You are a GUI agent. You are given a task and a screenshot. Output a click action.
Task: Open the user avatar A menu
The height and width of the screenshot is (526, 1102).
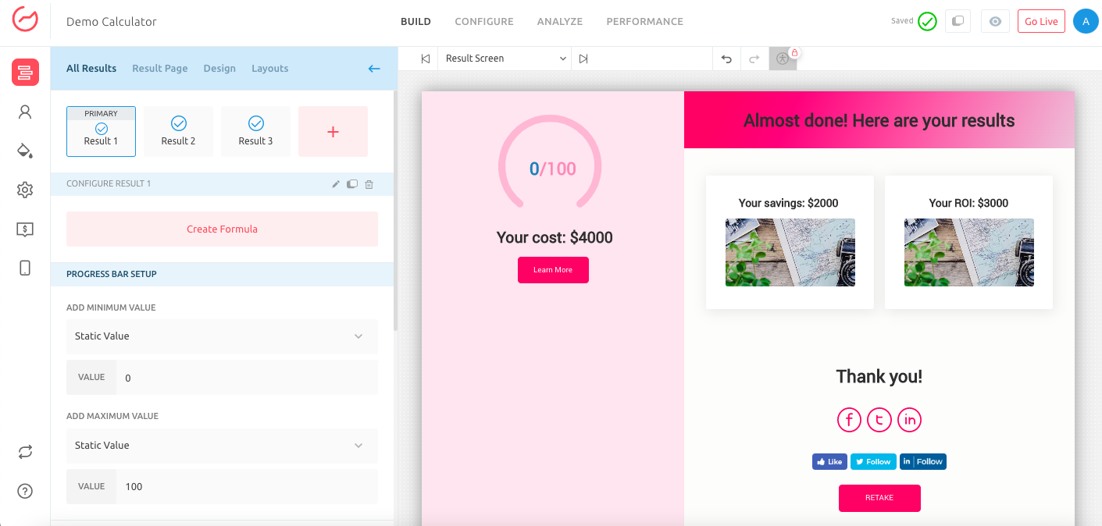(x=1086, y=21)
